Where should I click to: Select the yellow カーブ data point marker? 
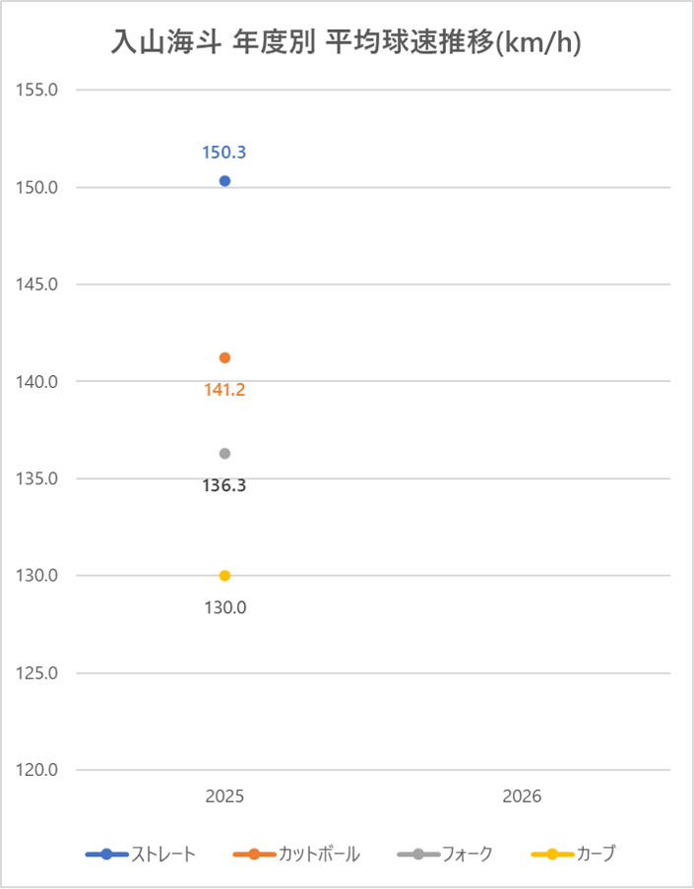pyautogui.click(x=224, y=576)
